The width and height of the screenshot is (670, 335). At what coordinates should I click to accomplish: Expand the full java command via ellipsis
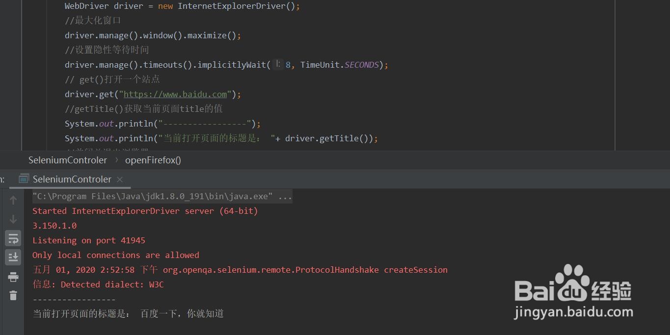pos(285,196)
